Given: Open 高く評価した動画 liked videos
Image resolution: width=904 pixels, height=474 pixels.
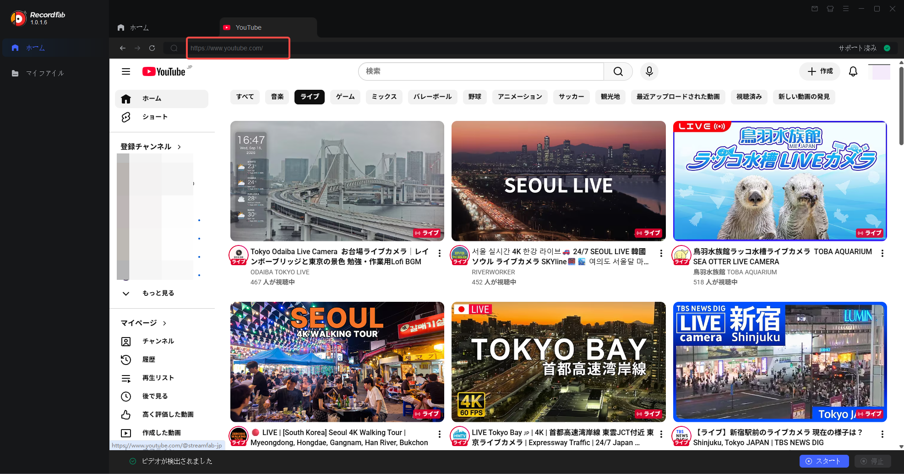Looking at the screenshot, I should 162,414.
